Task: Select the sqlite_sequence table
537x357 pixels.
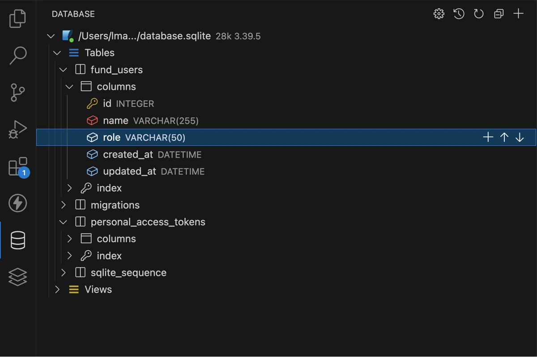Action: click(128, 273)
